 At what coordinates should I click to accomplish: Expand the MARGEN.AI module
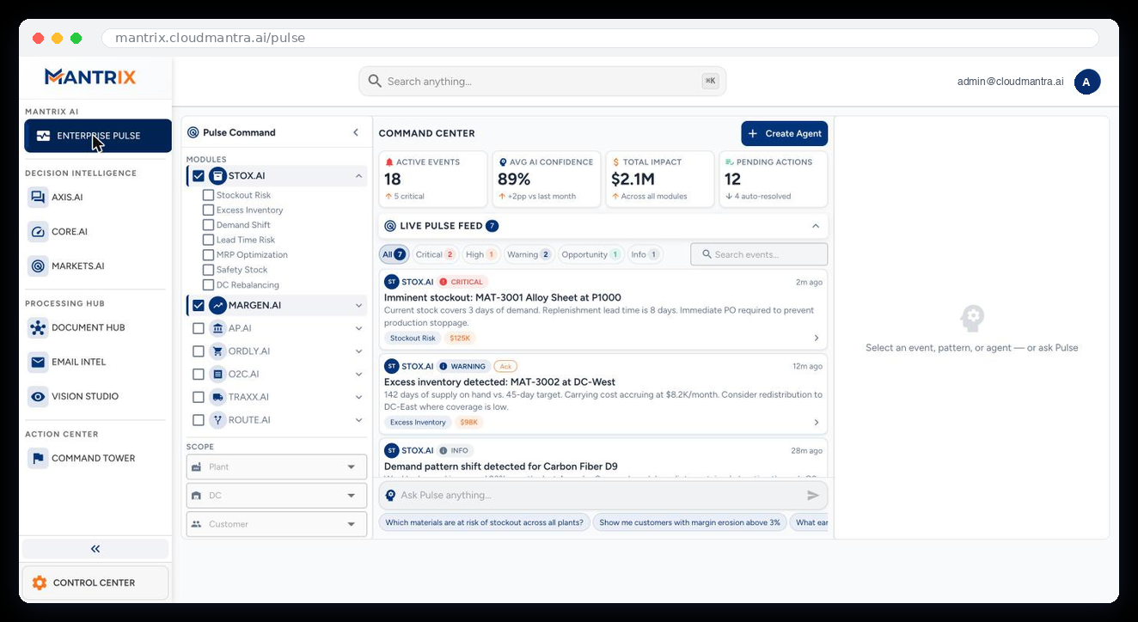[x=358, y=306]
